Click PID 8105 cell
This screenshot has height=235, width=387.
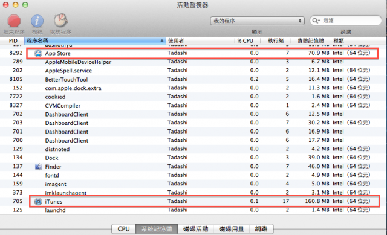coord(16,79)
